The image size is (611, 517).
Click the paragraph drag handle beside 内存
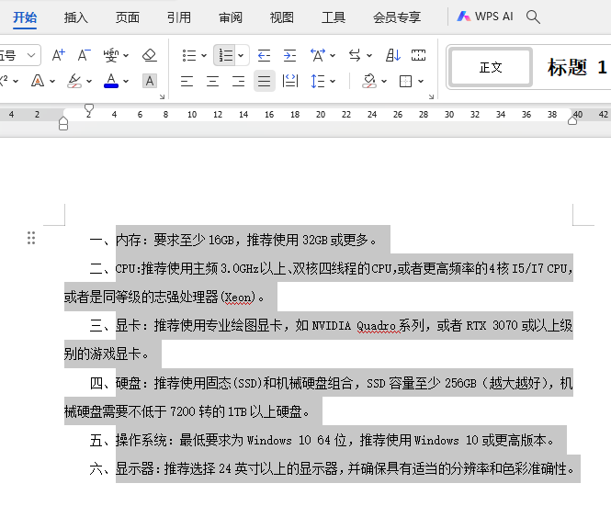point(31,238)
